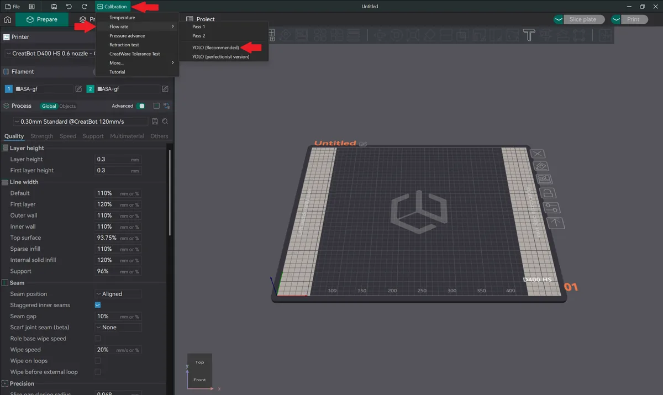The width and height of the screenshot is (663, 395).
Task: Choose YOLO (Recommended) flow rate test
Action: pos(215,48)
